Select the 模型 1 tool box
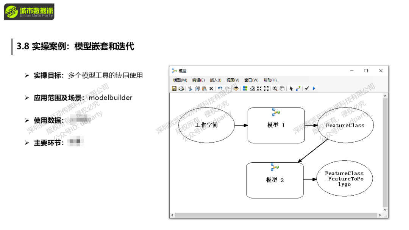The height and width of the screenshot is (230, 409). pyautogui.click(x=276, y=125)
